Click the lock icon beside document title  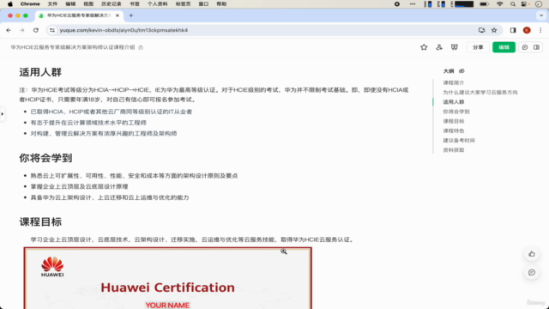click(141, 47)
